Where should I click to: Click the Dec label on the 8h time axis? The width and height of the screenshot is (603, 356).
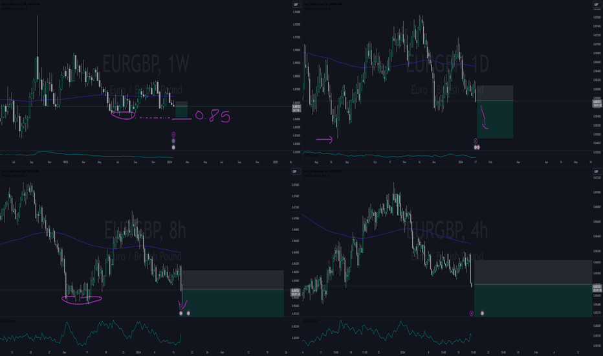click(x=64, y=352)
